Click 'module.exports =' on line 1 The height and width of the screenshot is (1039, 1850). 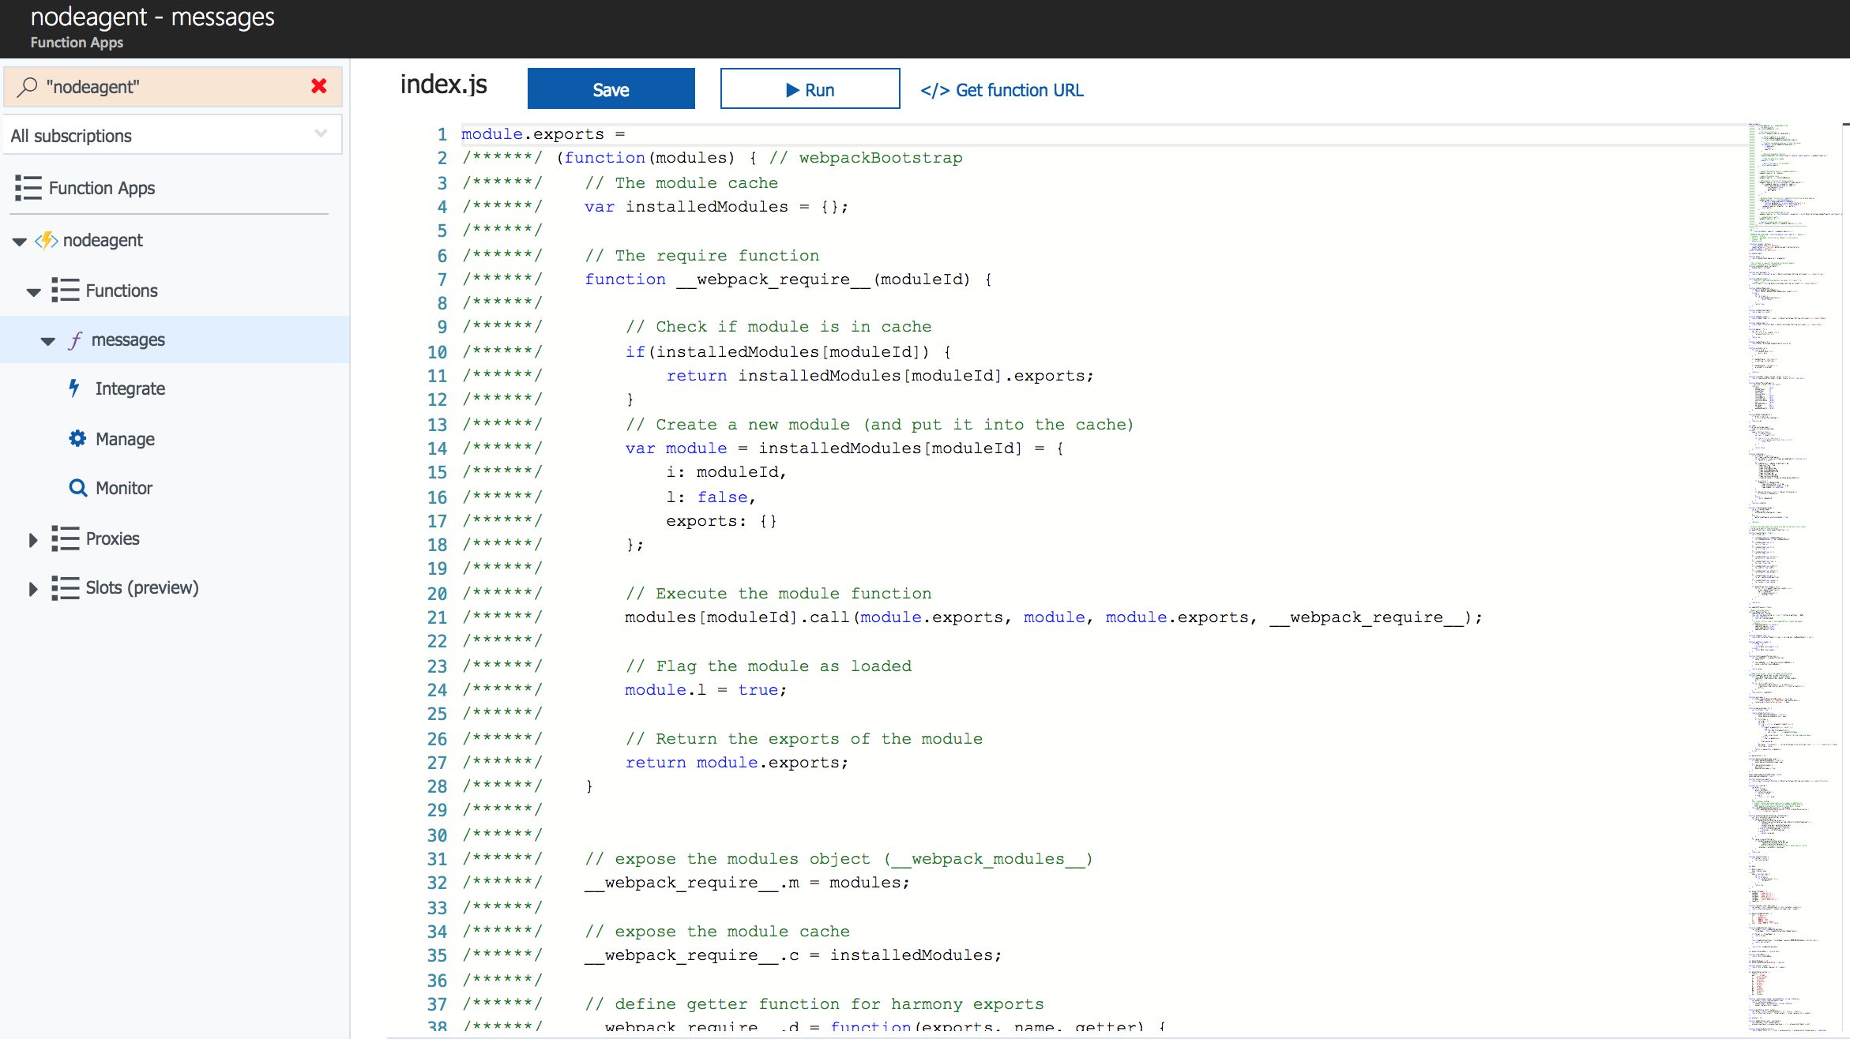543,134
